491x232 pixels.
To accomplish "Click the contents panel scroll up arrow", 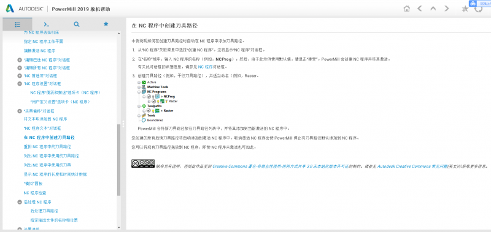I will tap(118, 33).
